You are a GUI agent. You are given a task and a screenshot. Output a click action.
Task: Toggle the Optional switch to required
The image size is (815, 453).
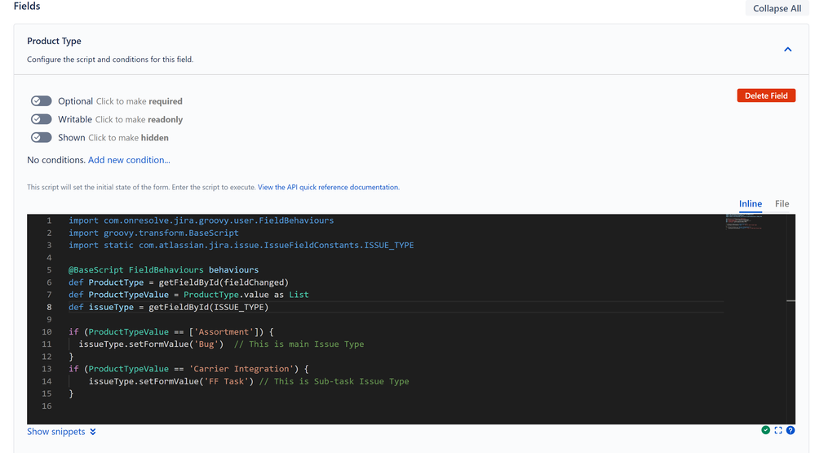41,101
